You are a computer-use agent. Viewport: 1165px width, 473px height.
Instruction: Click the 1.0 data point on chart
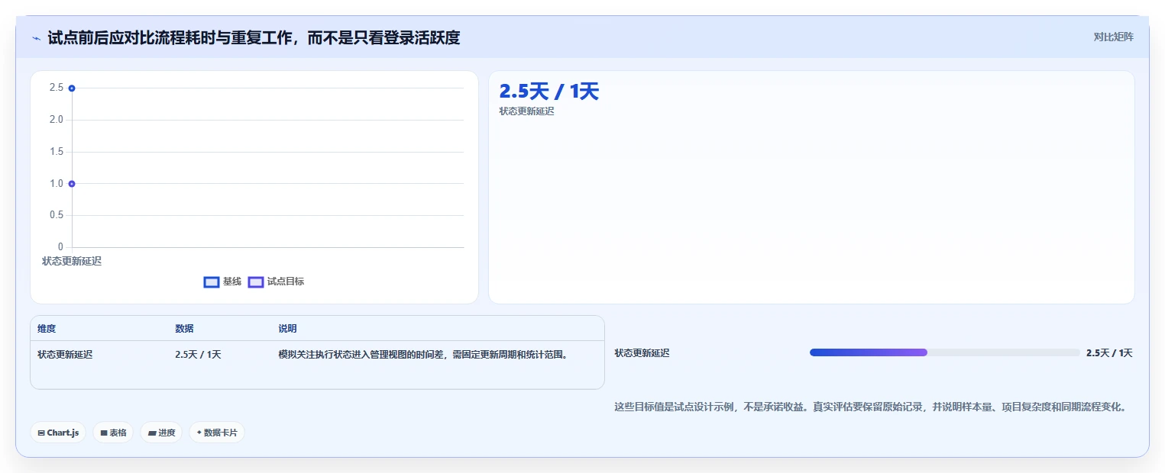(x=72, y=184)
